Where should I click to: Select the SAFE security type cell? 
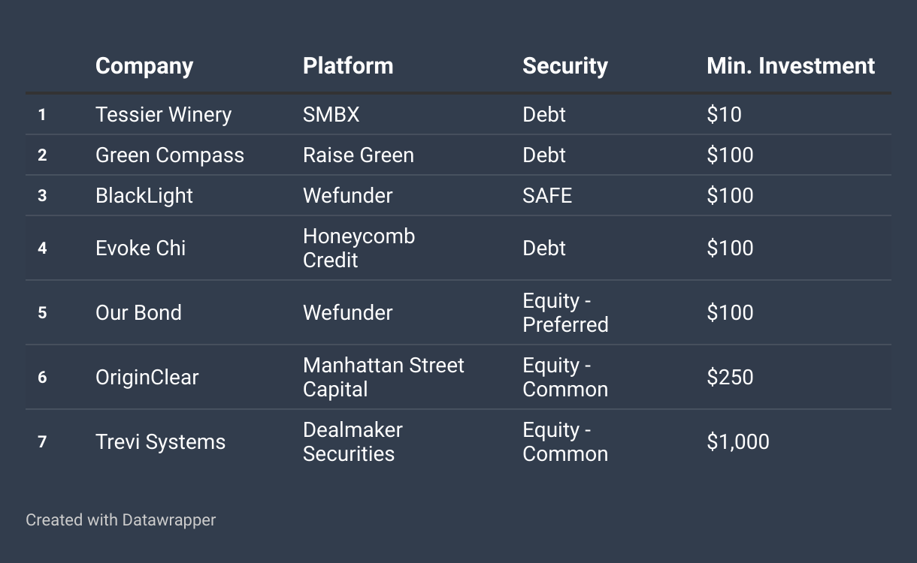[547, 195]
